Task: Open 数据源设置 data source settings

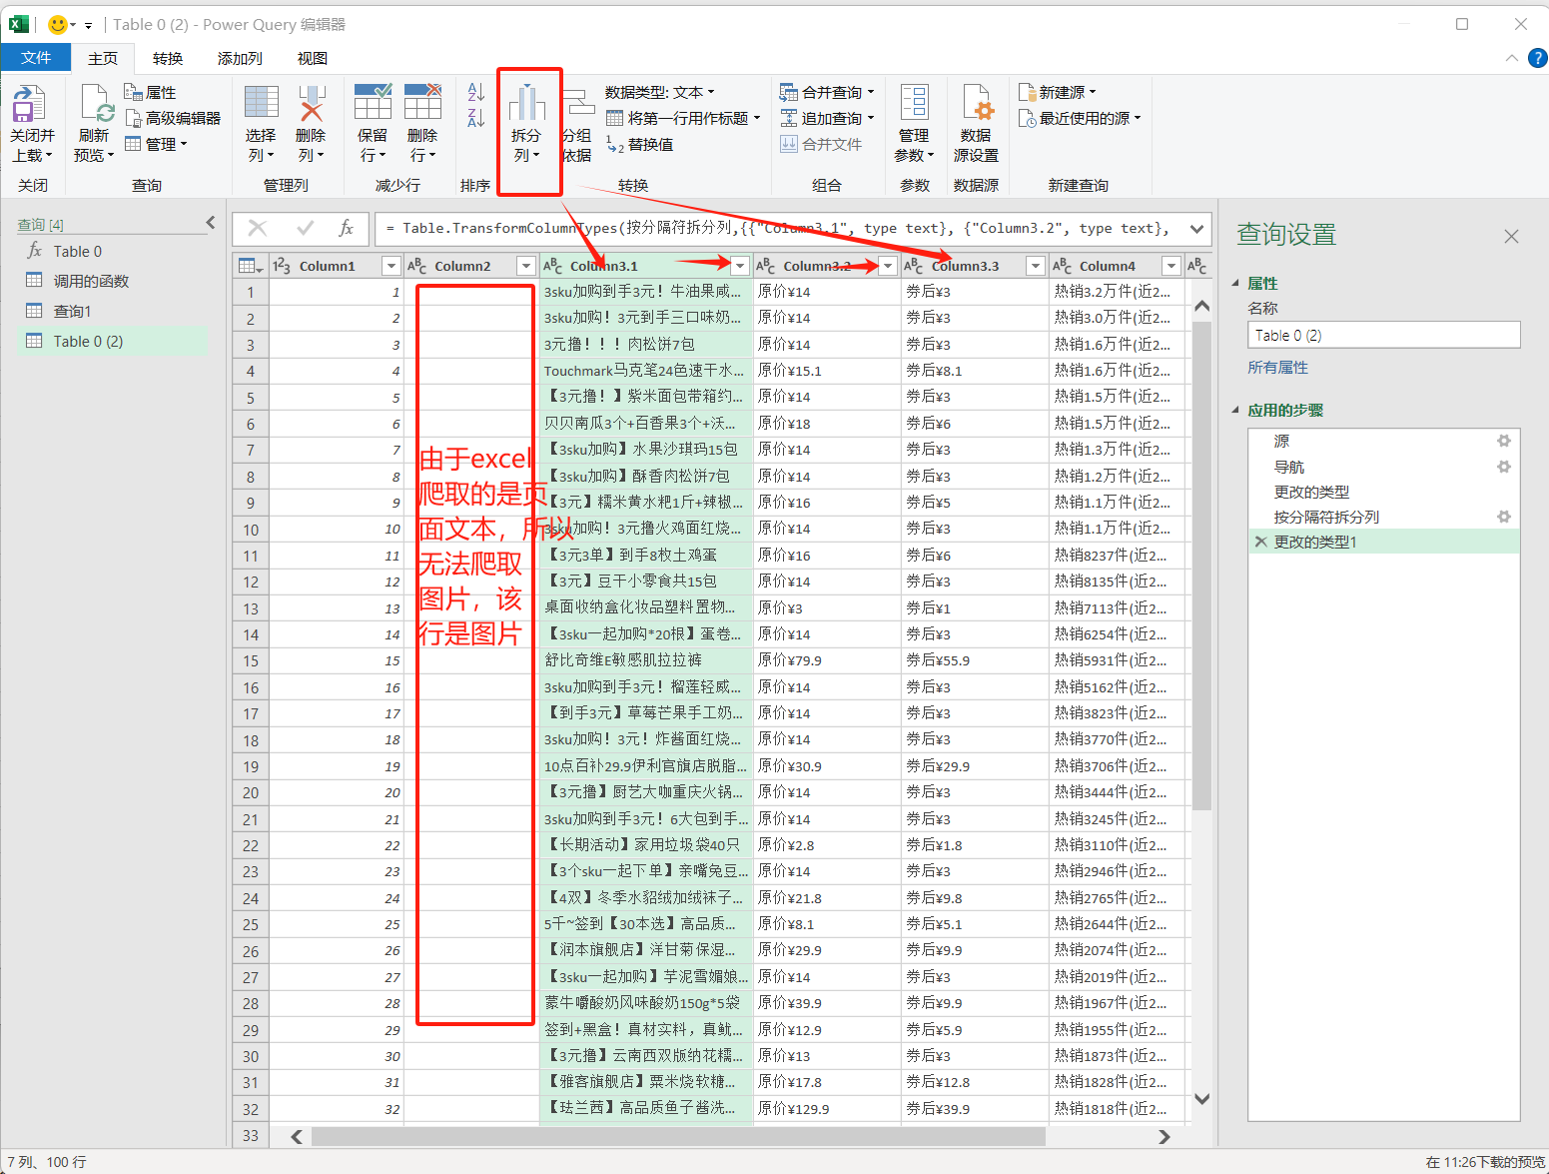Action: [976, 124]
